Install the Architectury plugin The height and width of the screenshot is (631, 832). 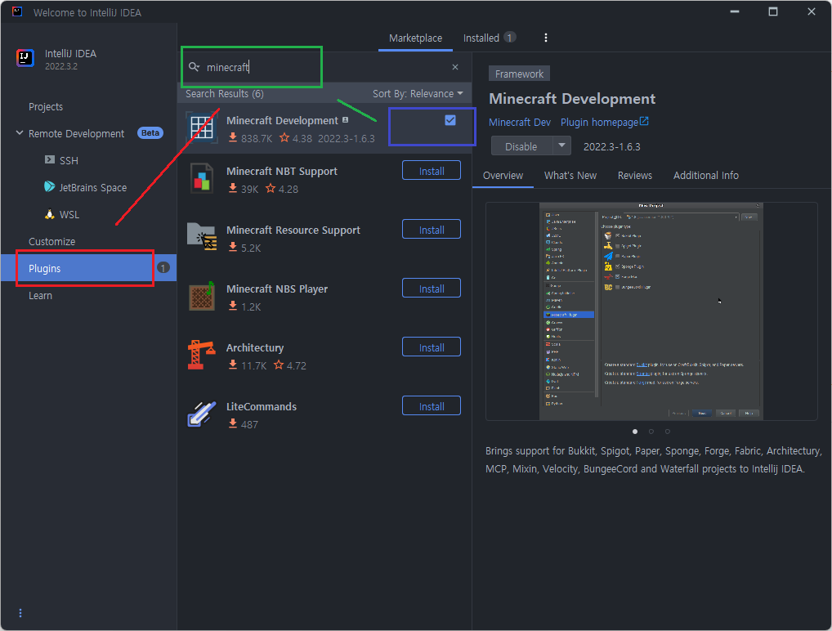pyautogui.click(x=432, y=347)
